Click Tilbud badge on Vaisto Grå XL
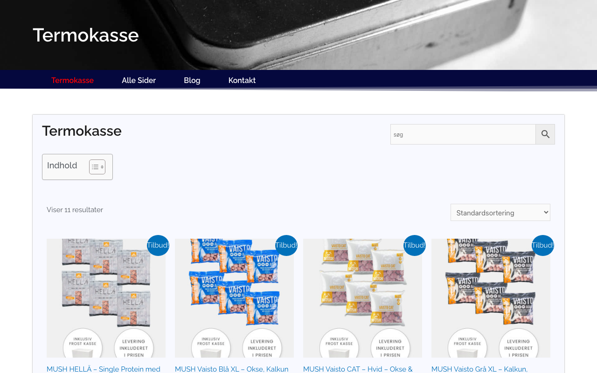This screenshot has height=373, width=597. (543, 245)
